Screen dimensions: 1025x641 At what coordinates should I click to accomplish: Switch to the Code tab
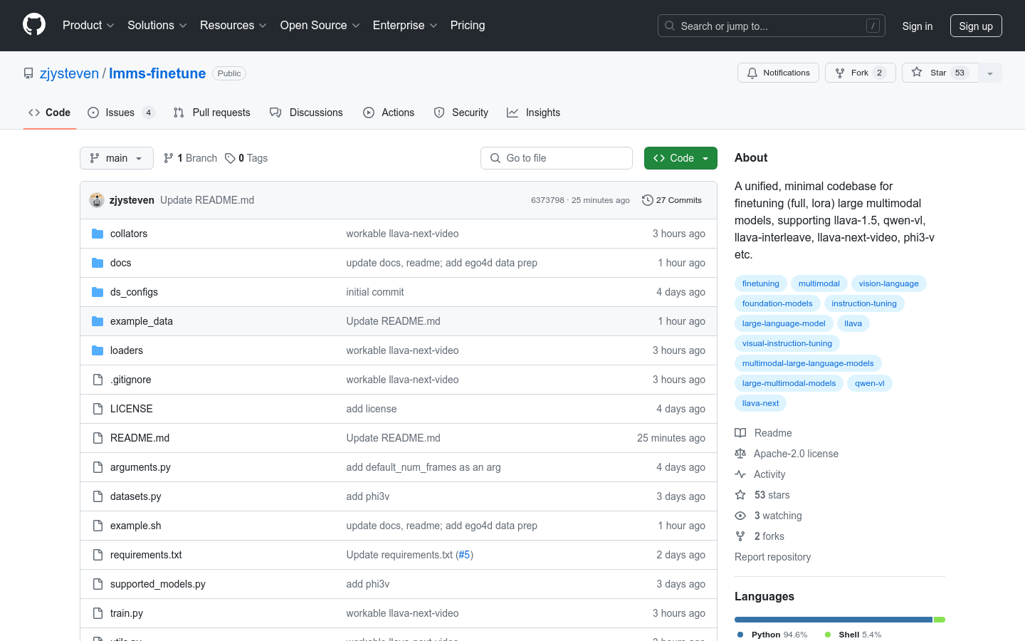tap(50, 113)
